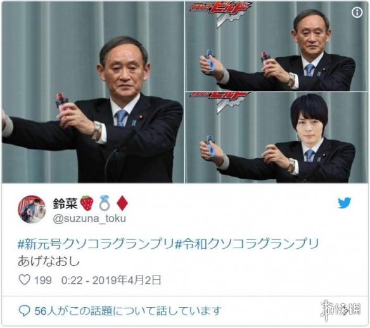This screenshot has height=328, width=370.
Task: Click the speech bubble conversation icon
Action: [24, 311]
